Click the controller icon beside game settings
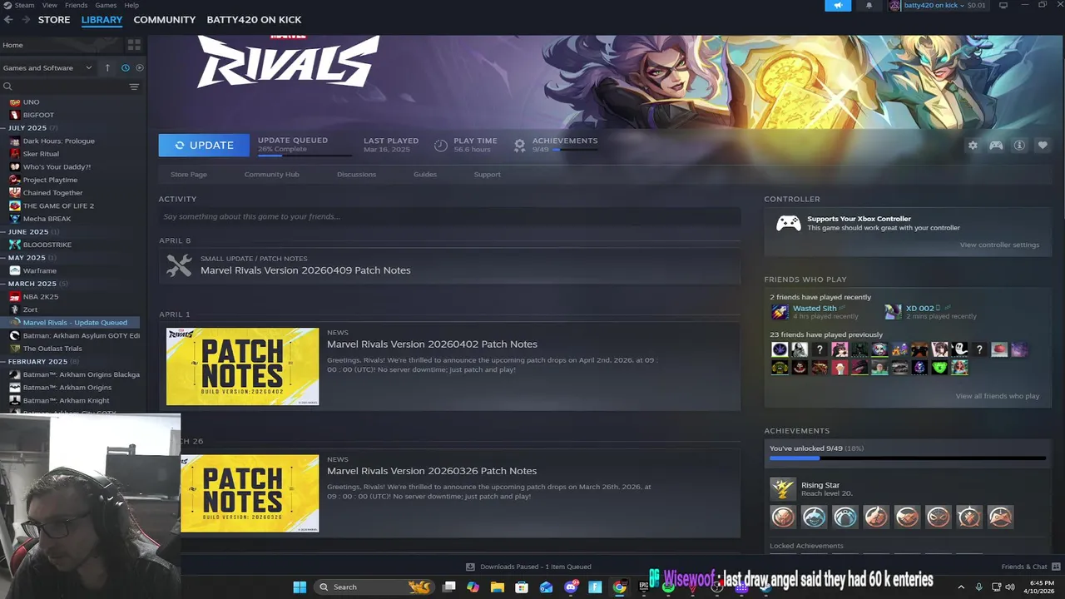Image resolution: width=1065 pixels, height=599 pixels. (996, 145)
